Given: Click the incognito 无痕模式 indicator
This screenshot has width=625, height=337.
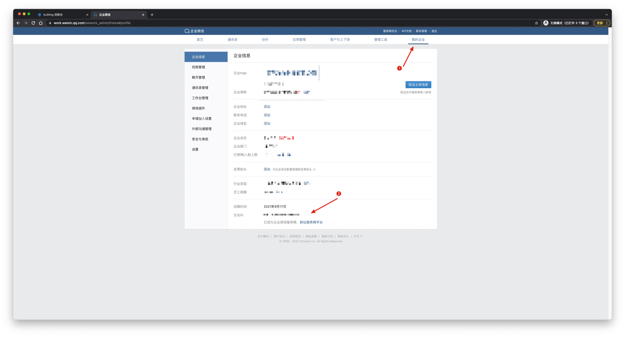Looking at the screenshot, I should (566, 23).
